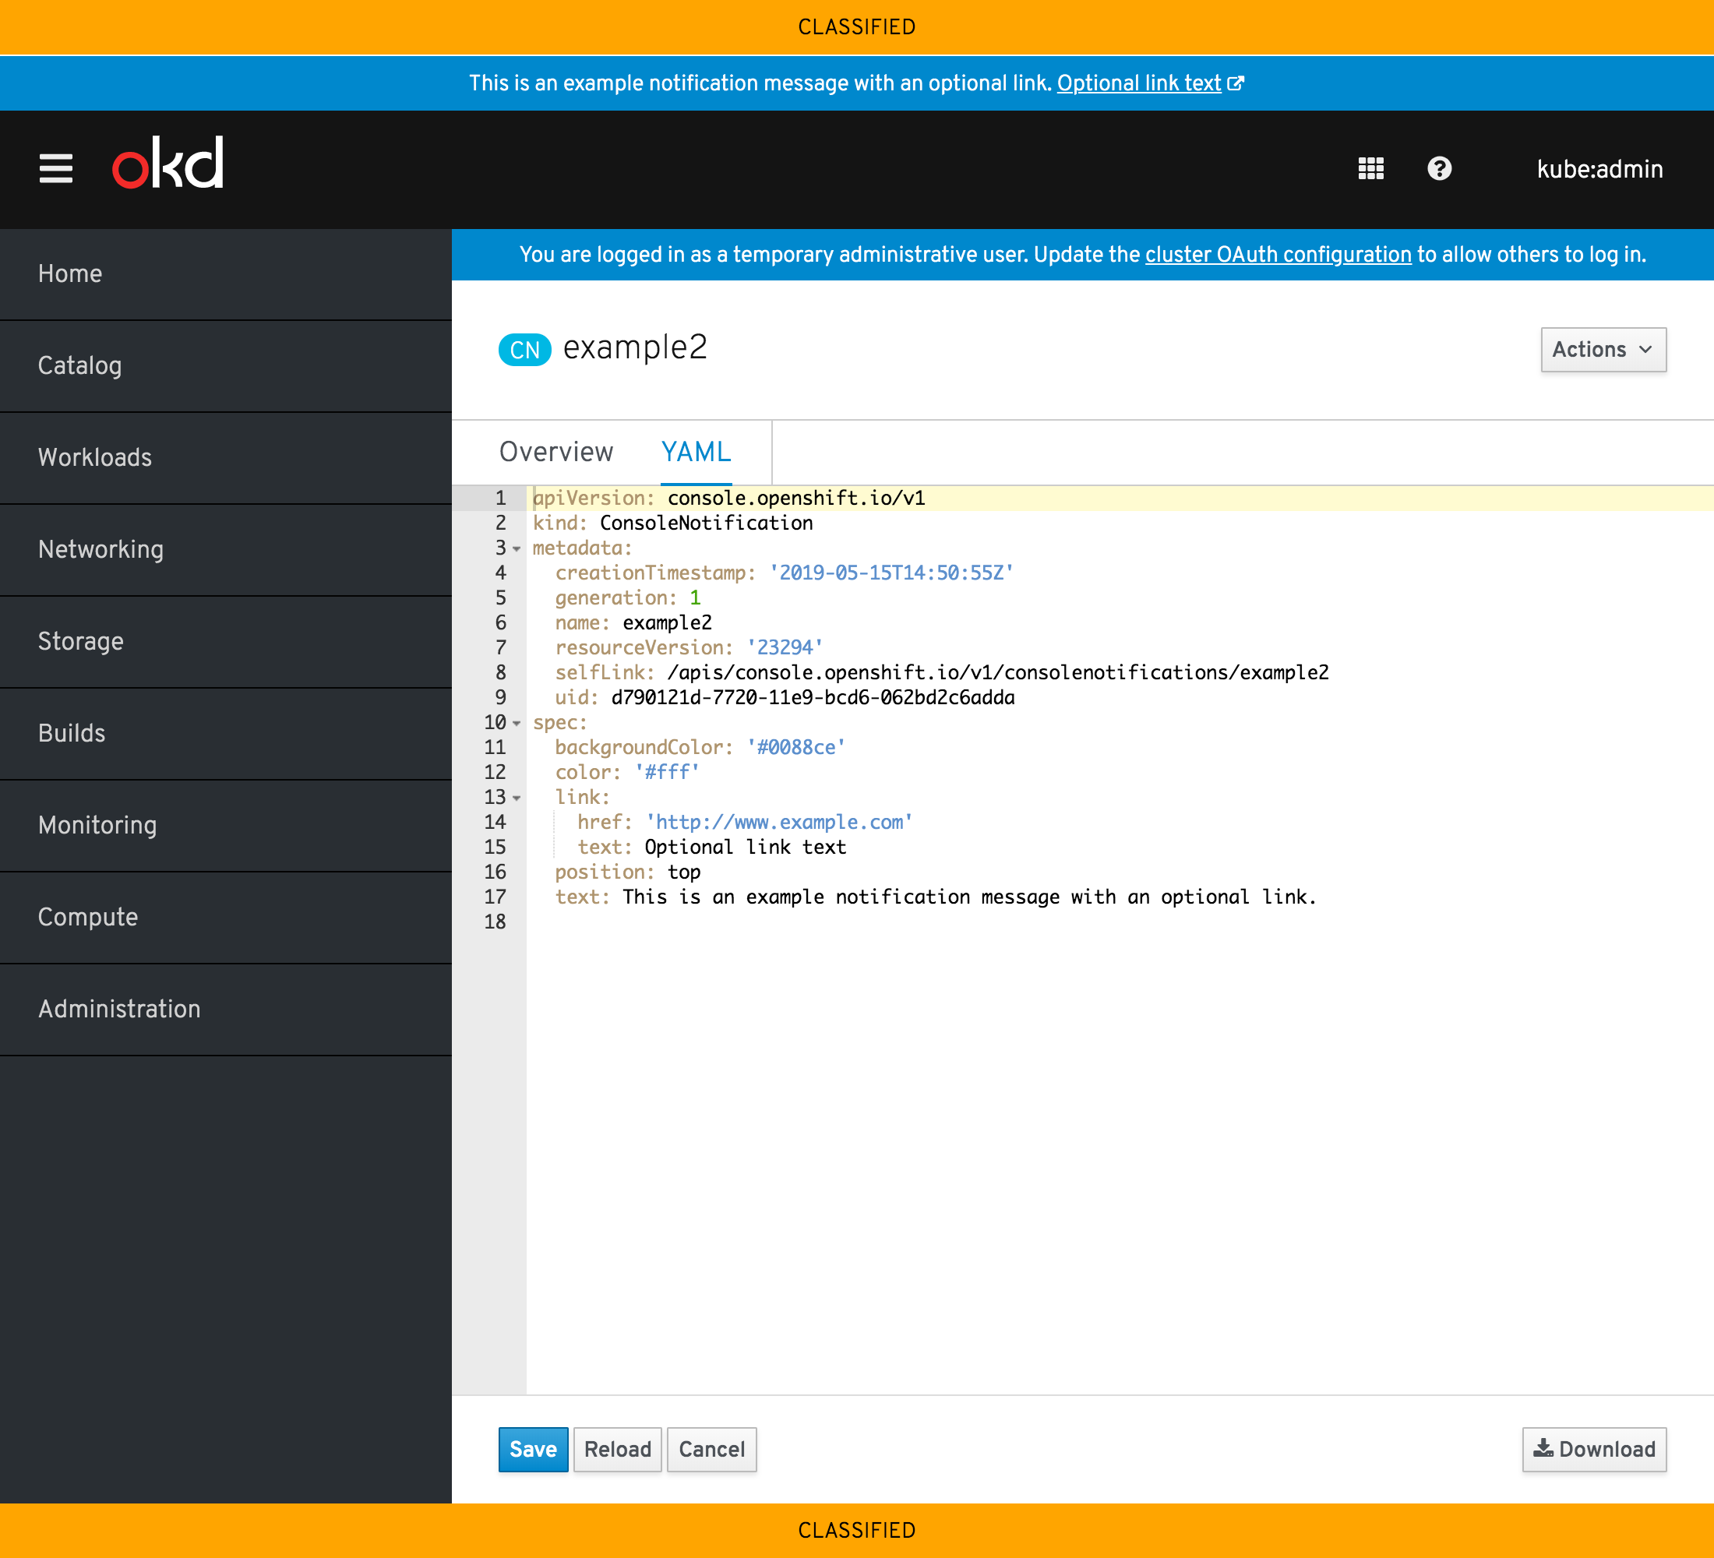Click external link icon beside Optional link text
This screenshot has height=1558, width=1714.
(1236, 83)
